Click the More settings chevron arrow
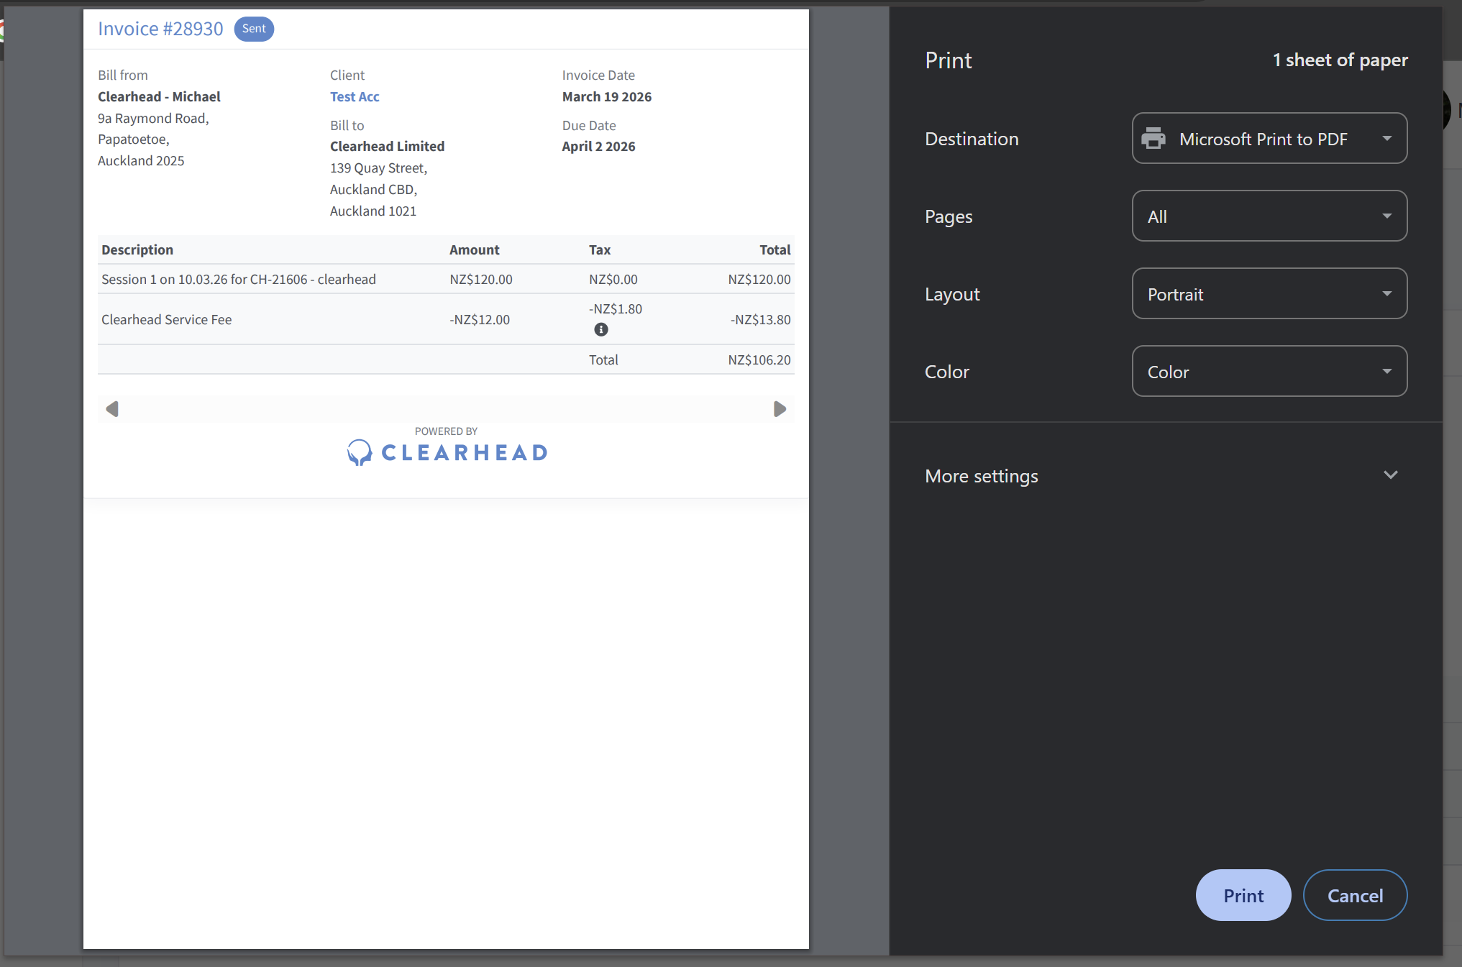This screenshot has height=967, width=1462. click(1390, 475)
